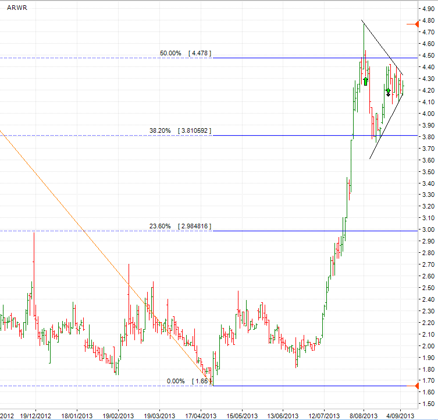The height and width of the screenshot is (420, 438).
Task: Click the 15/05/2013 date axis label
Action: 242,416
